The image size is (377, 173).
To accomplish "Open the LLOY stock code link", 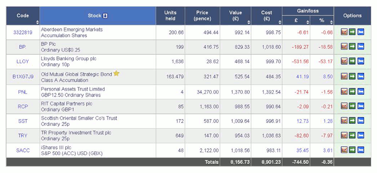I will (23, 62).
